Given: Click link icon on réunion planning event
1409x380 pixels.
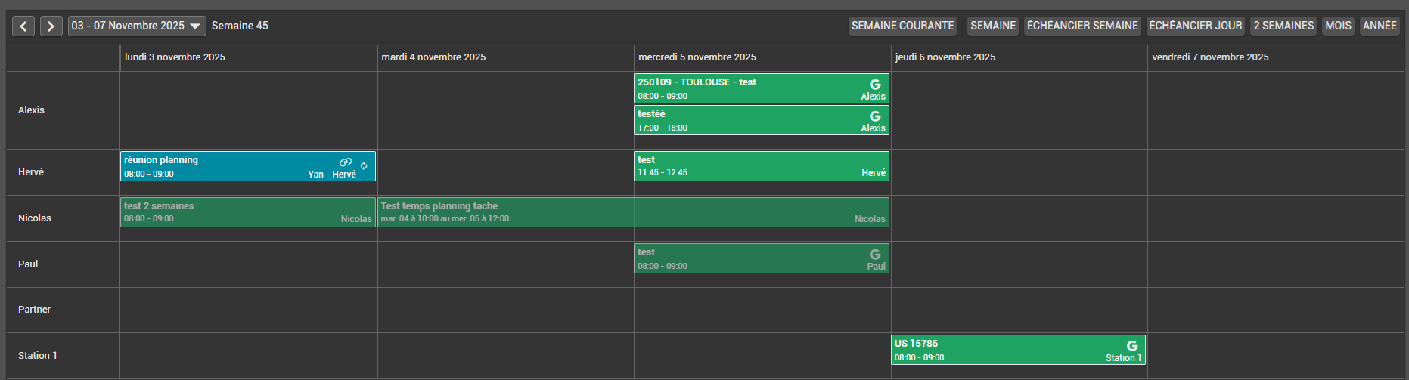Looking at the screenshot, I should pos(346,162).
